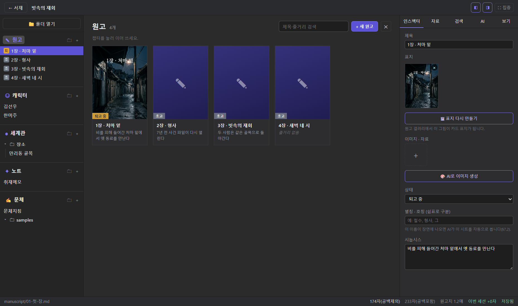Click the pencil icon on 2장 · 형사 card

coord(181,83)
